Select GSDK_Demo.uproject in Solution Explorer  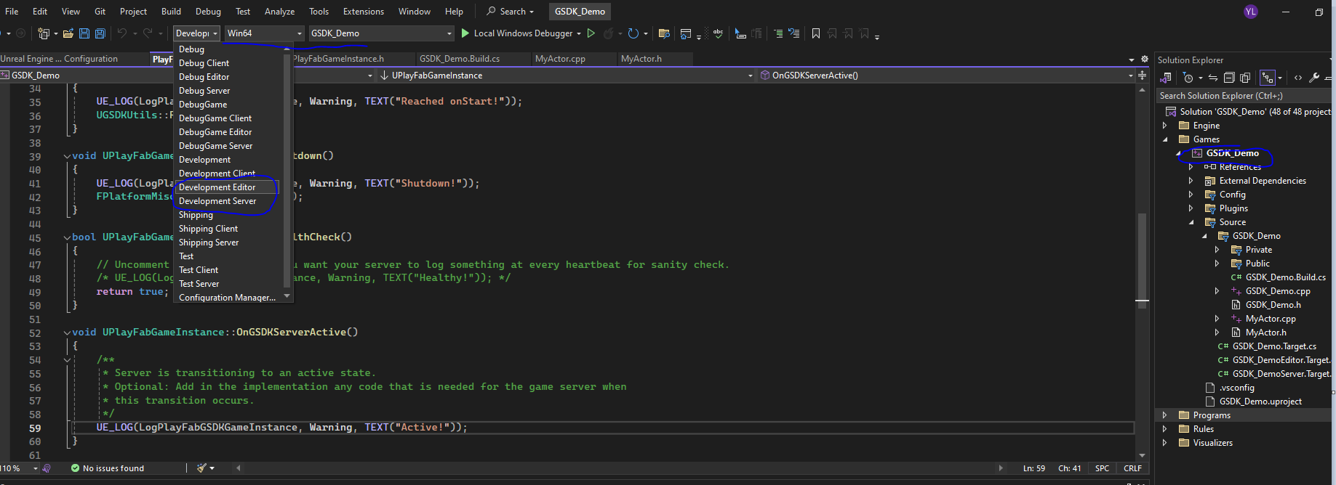pos(1260,402)
